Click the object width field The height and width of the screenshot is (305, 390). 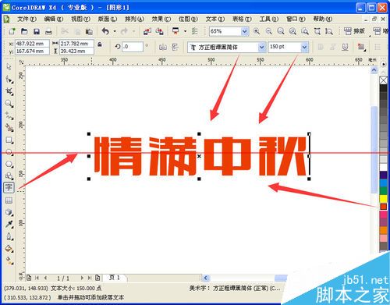coord(76,44)
